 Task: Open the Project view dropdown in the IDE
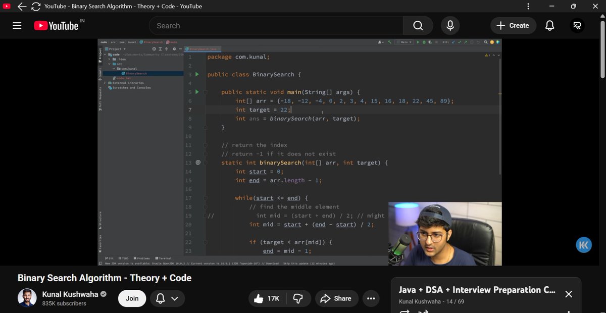(x=115, y=49)
